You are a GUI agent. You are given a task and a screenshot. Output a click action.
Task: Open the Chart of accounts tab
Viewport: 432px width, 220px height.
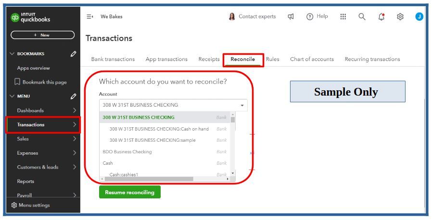pyautogui.click(x=312, y=59)
